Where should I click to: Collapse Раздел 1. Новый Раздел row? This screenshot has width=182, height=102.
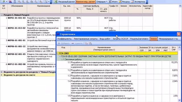tap(1, 15)
